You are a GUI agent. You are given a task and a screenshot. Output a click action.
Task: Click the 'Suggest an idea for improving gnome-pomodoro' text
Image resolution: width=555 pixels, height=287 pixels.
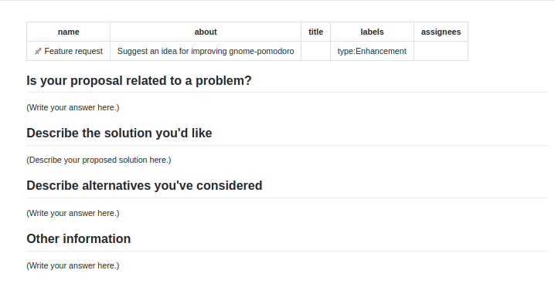[206, 51]
